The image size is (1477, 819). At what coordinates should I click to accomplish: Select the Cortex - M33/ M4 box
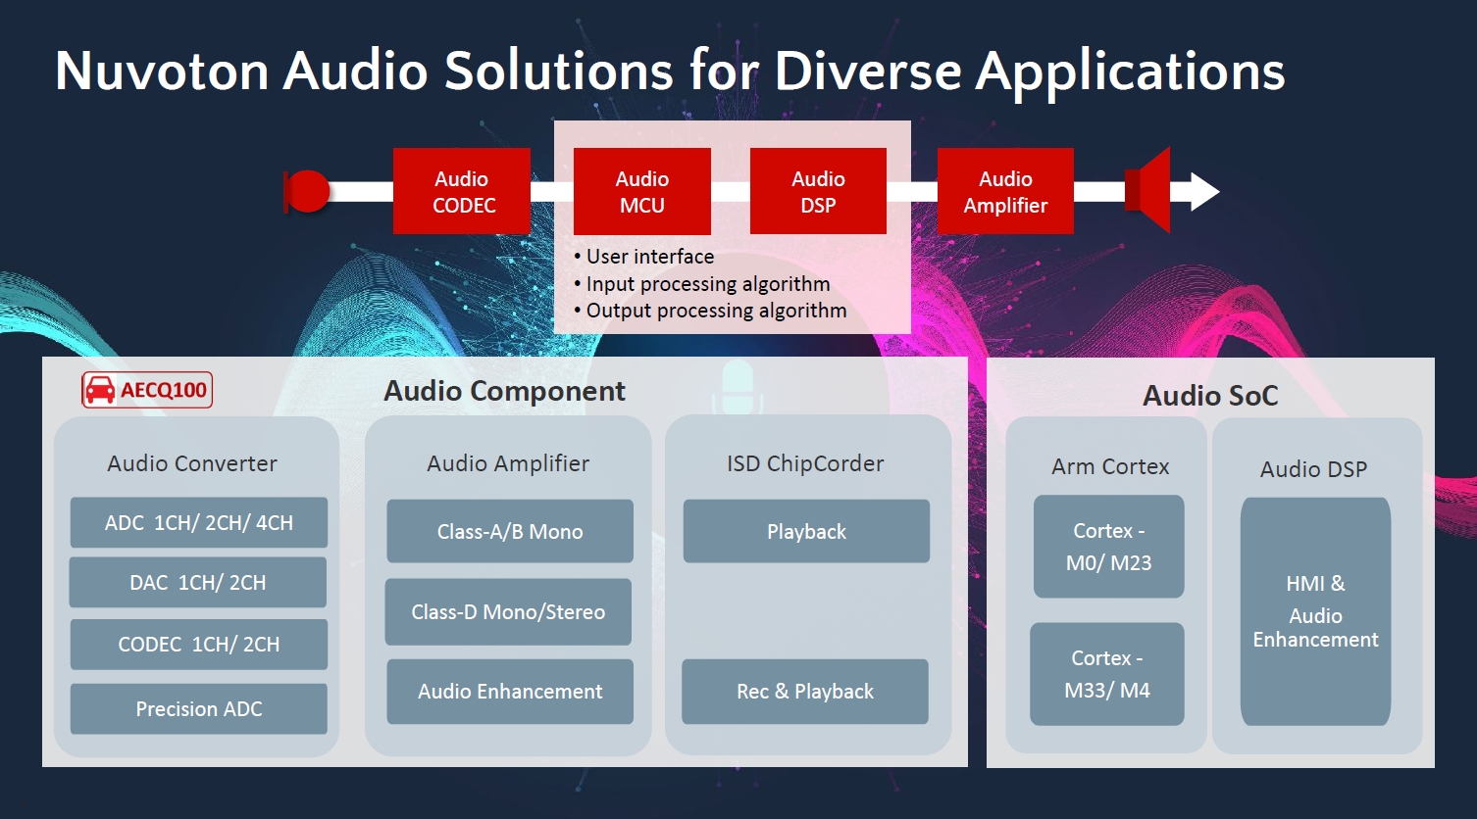(1107, 674)
